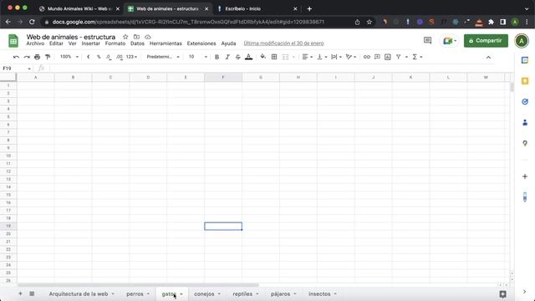Image resolution: width=535 pixels, height=301 pixels.
Task: Toggle bold formatting
Action: click(x=217, y=57)
